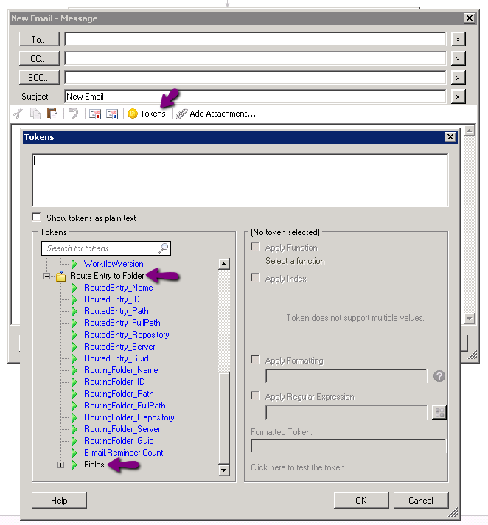Open token menu arrow next to CC field

click(x=458, y=58)
